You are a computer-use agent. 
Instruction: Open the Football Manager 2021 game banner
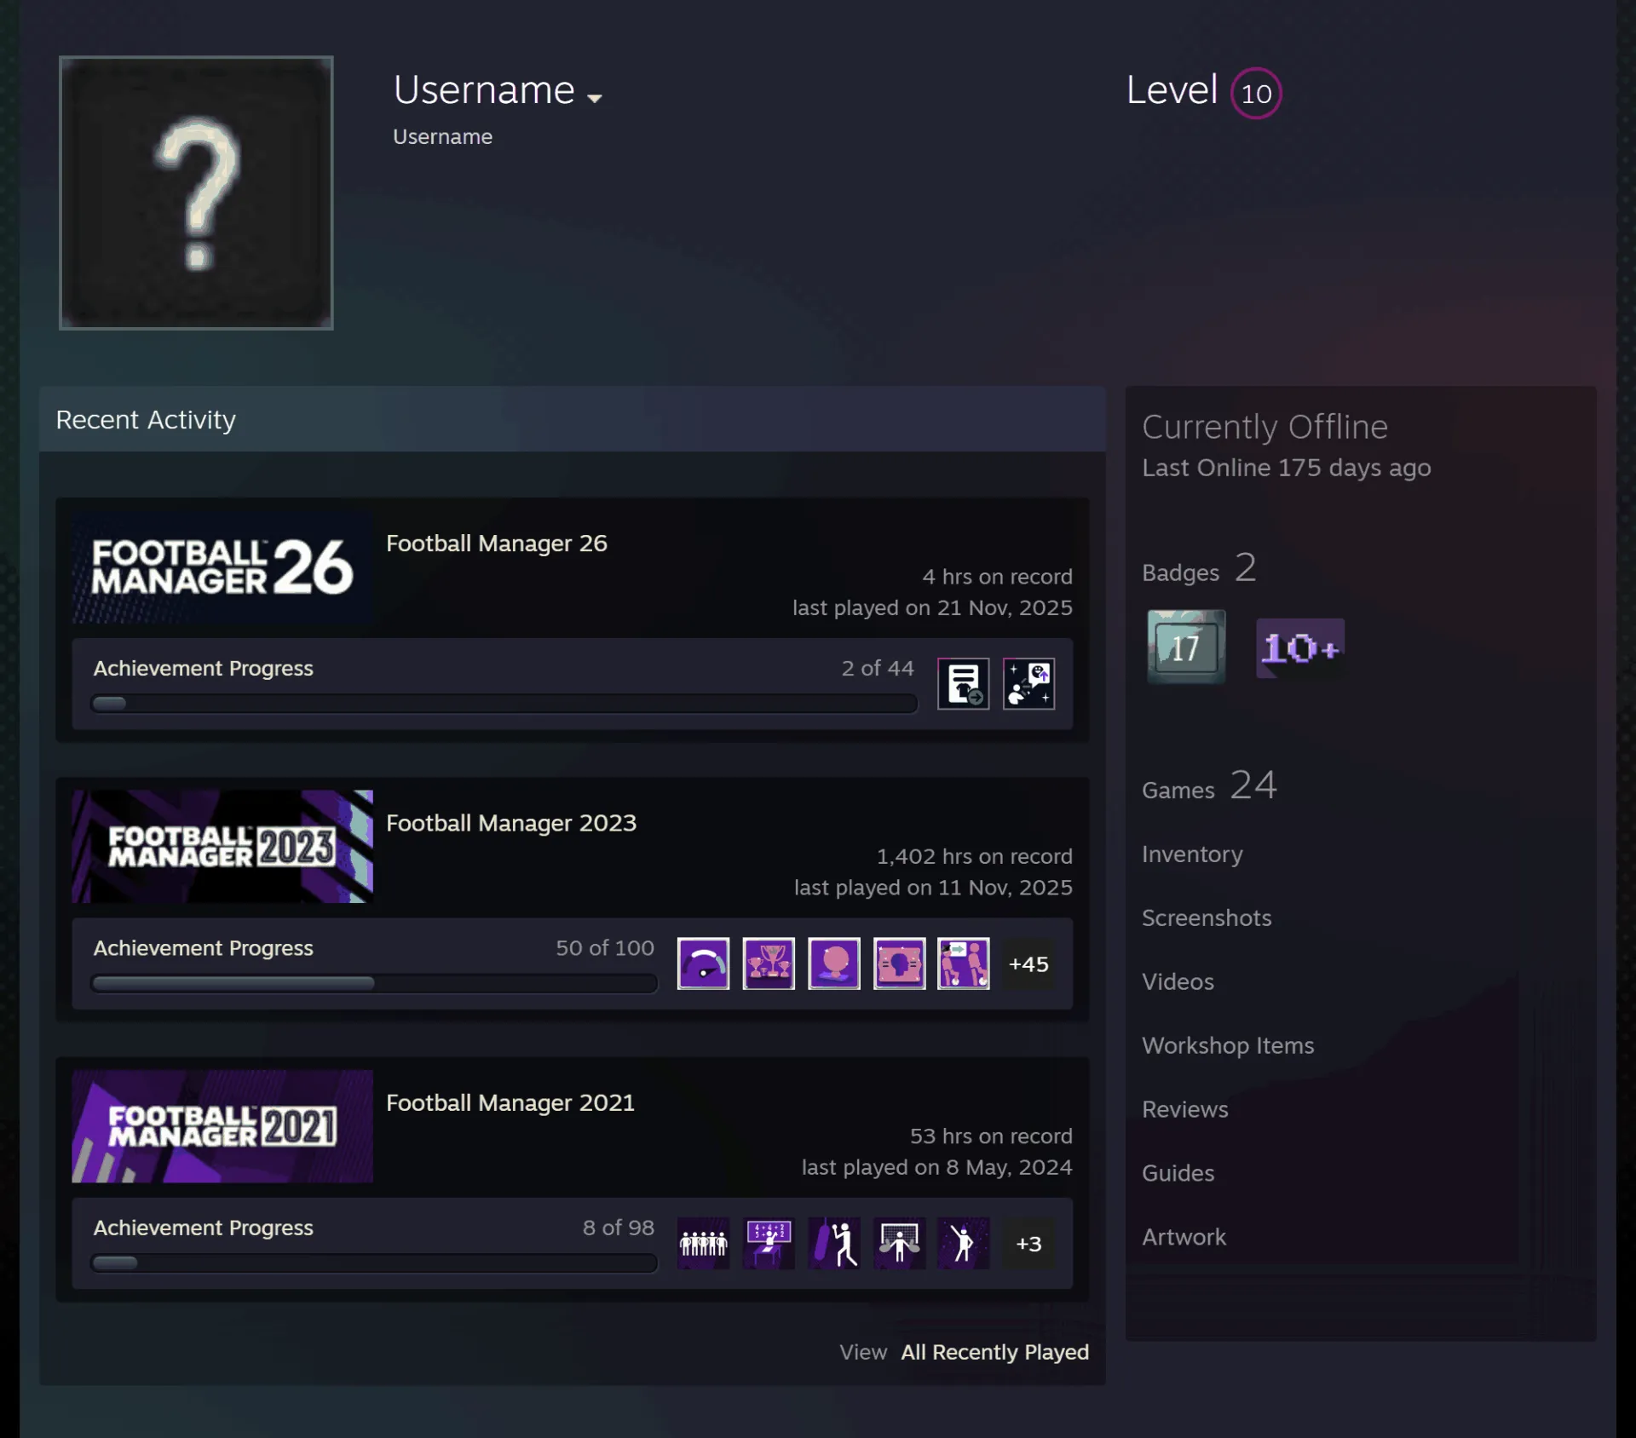[x=222, y=1126]
